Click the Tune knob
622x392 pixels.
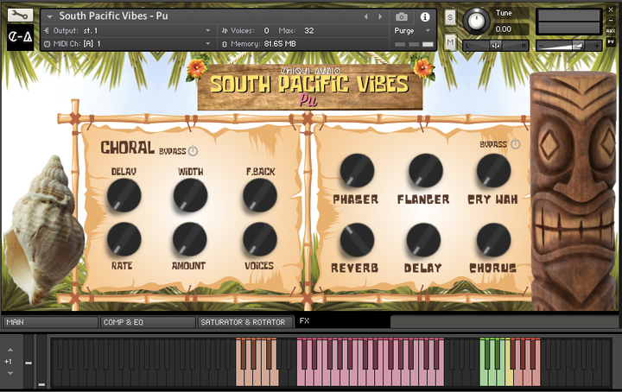[x=476, y=21]
